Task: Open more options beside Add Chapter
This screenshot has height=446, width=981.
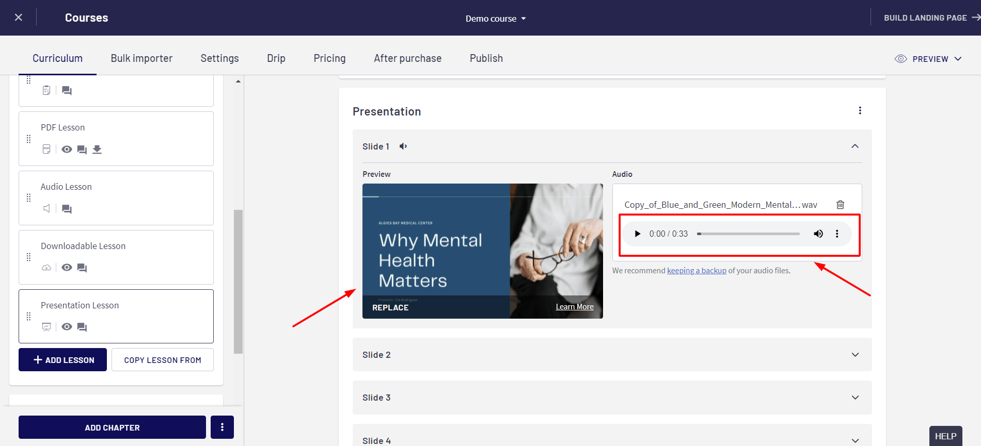Action: point(222,427)
